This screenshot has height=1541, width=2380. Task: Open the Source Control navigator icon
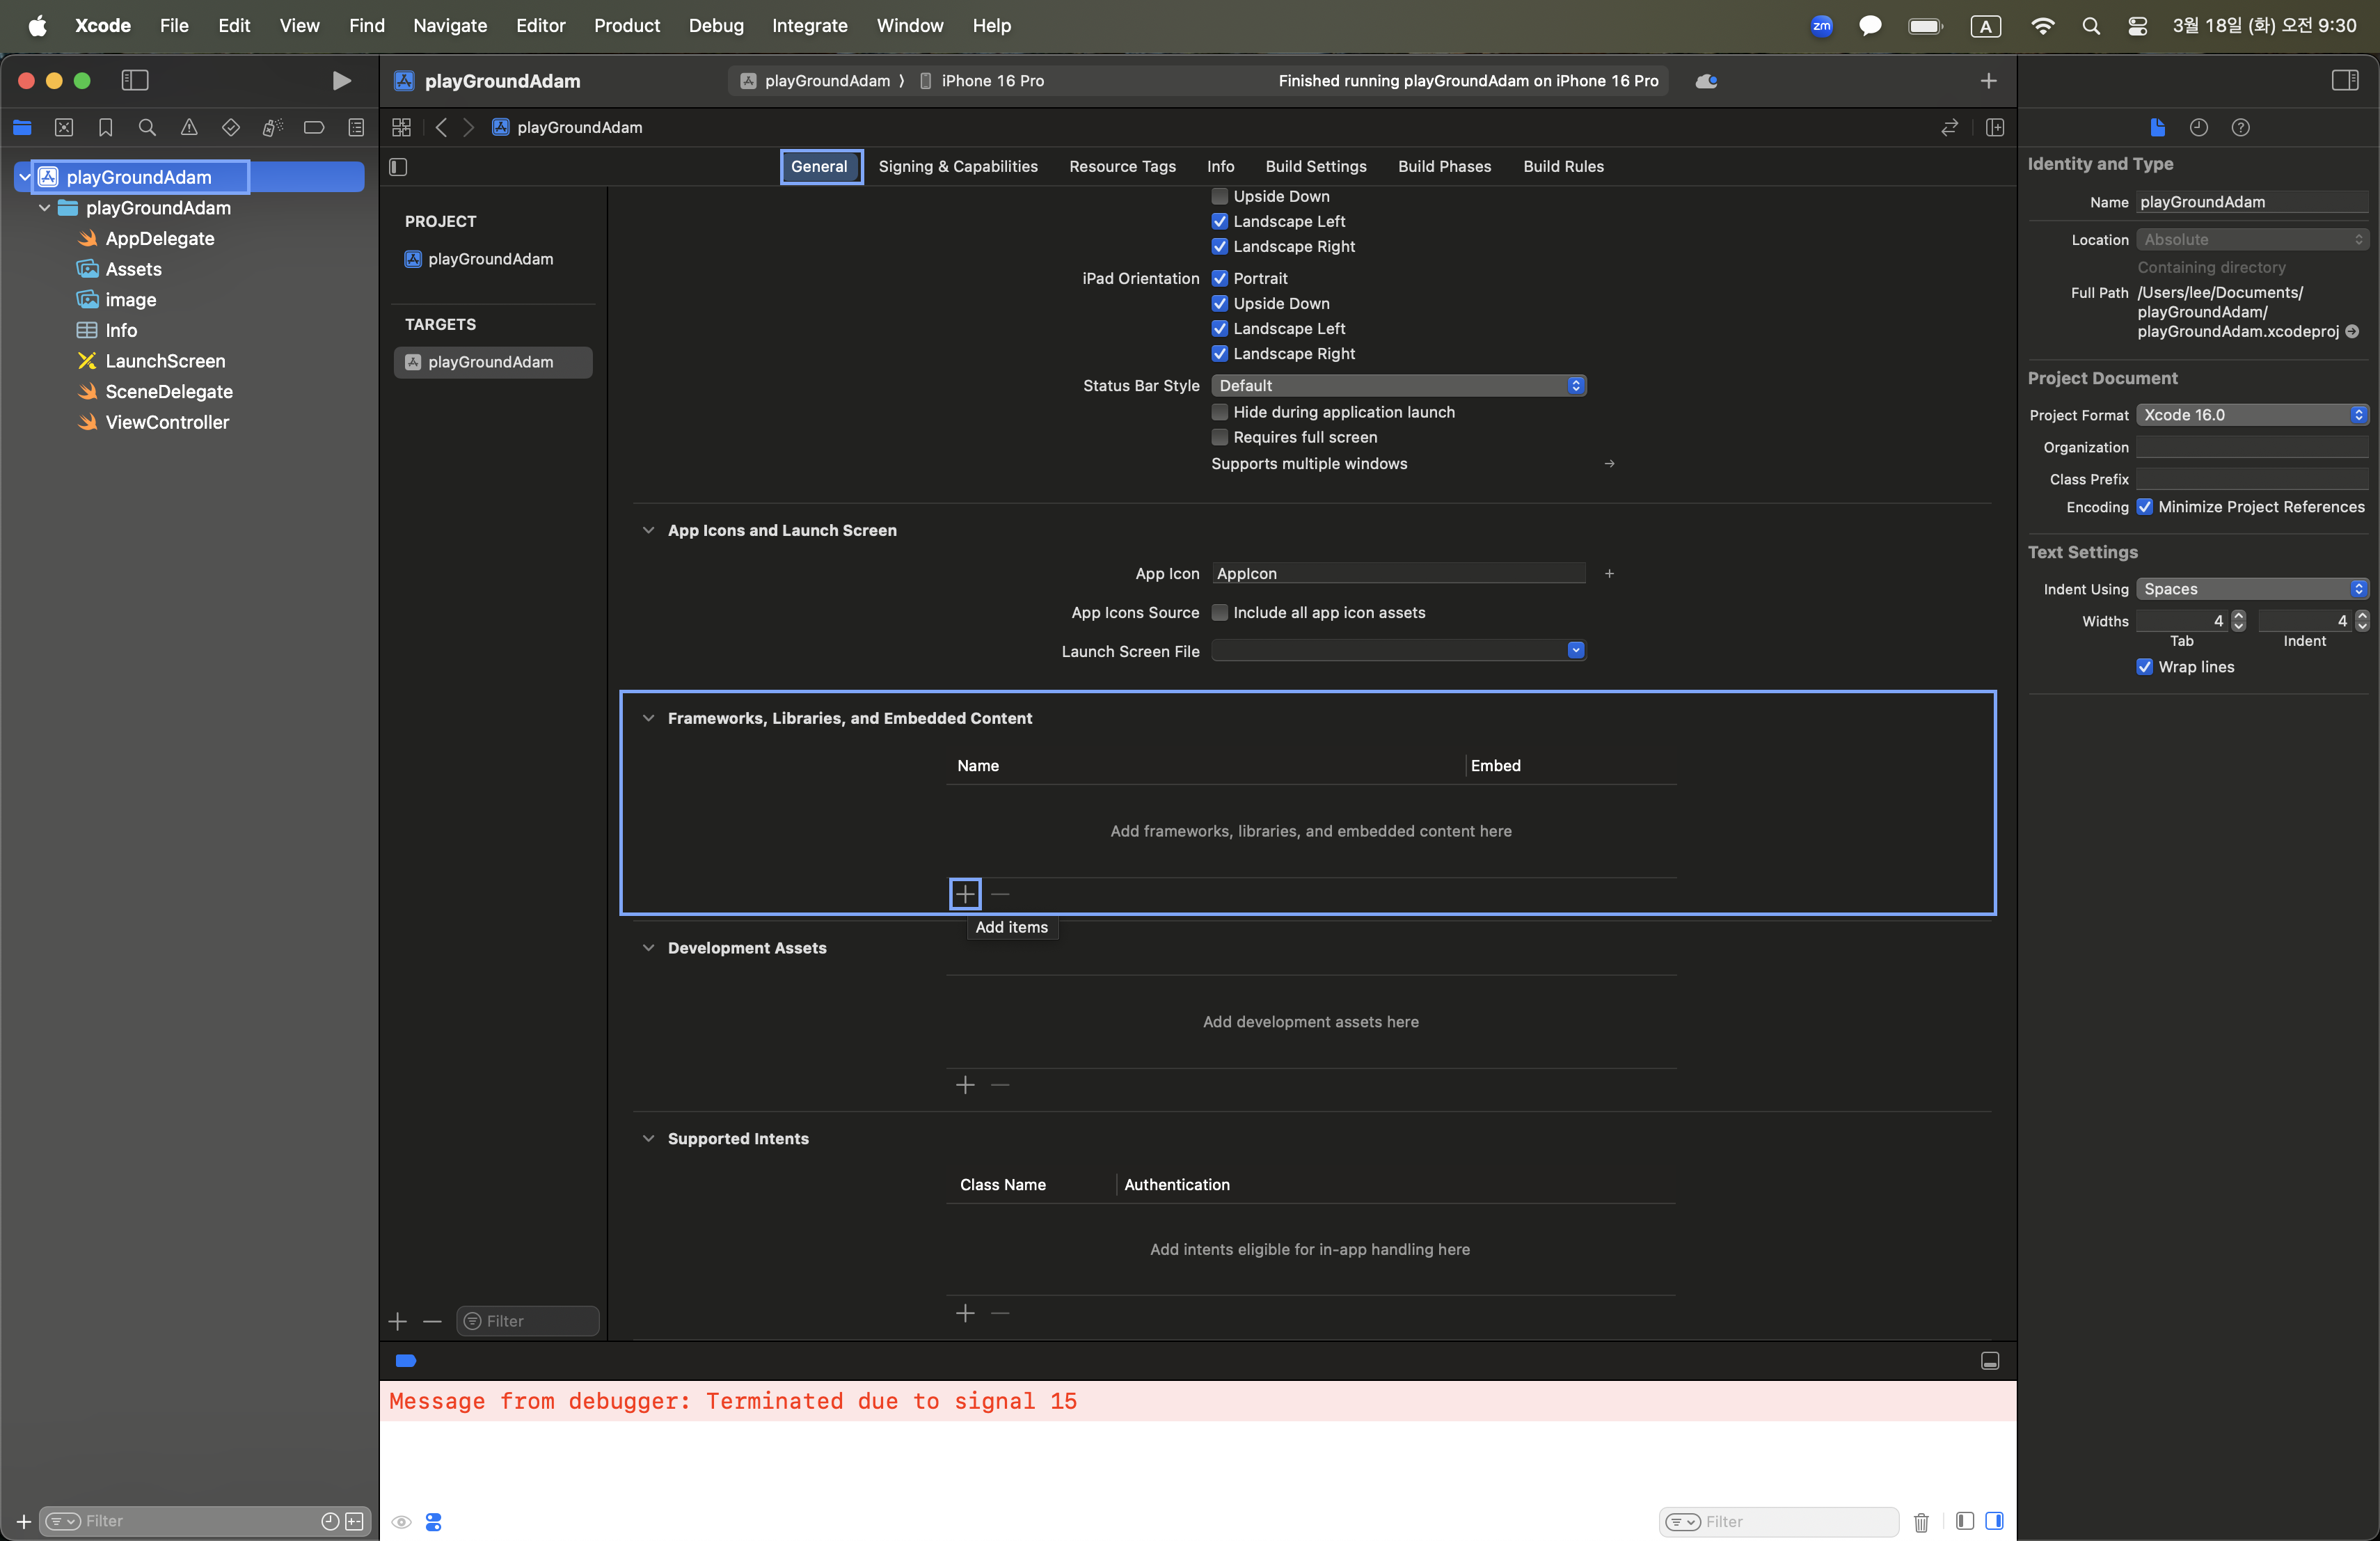[64, 127]
